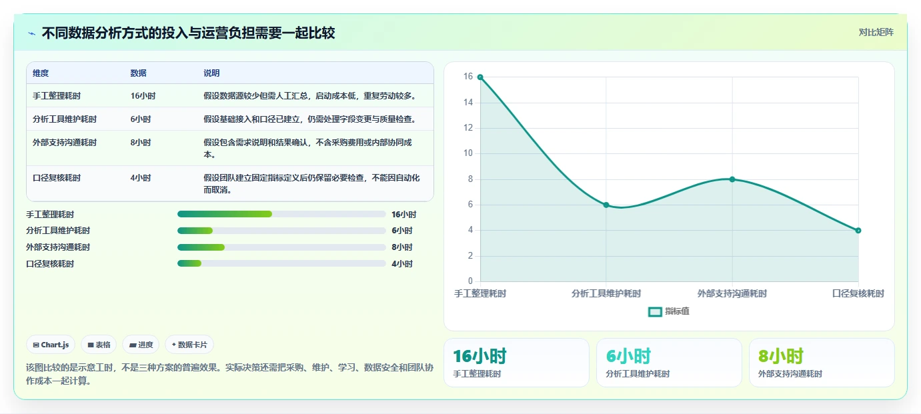Click the 口径复核耗时 x-axis label
Screen dimensions: 921x414
(x=858, y=294)
